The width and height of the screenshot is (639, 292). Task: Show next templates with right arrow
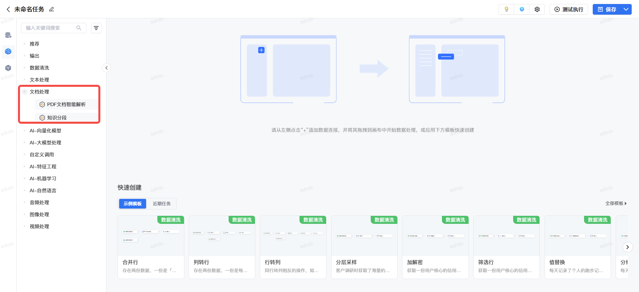(627, 247)
